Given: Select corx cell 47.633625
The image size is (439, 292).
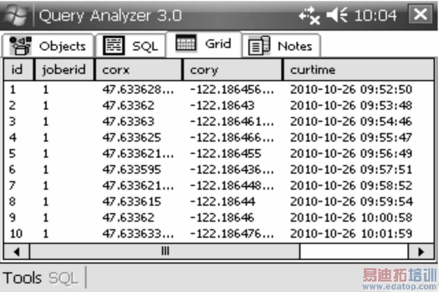Looking at the screenshot, I should [x=131, y=138].
